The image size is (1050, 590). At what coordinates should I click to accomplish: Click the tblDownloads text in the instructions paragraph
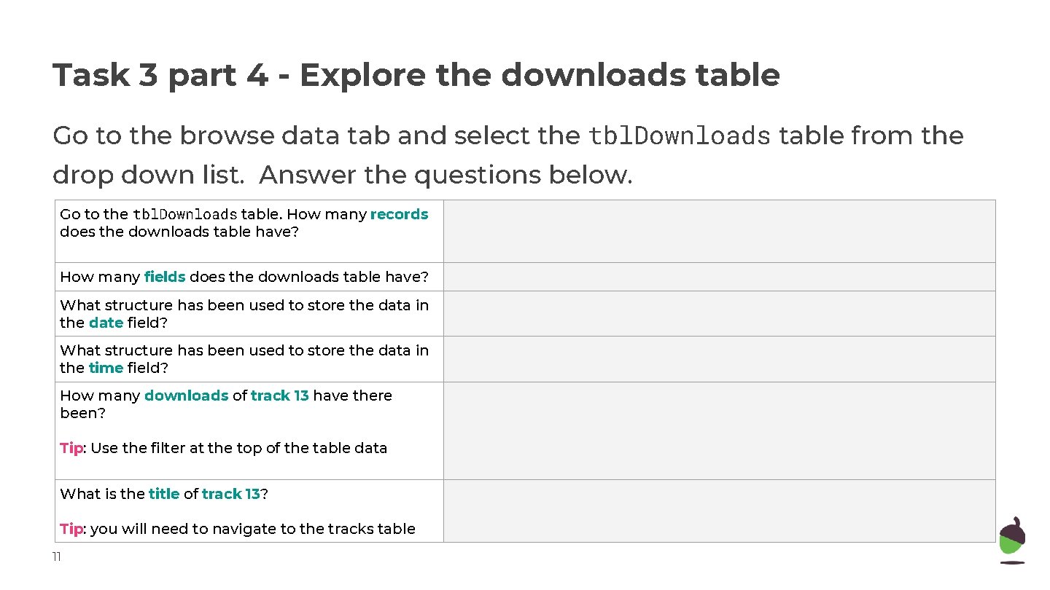[x=679, y=136]
